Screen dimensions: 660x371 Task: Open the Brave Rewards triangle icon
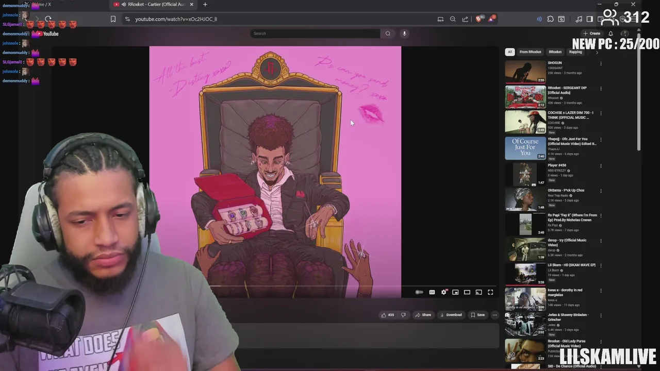(491, 19)
